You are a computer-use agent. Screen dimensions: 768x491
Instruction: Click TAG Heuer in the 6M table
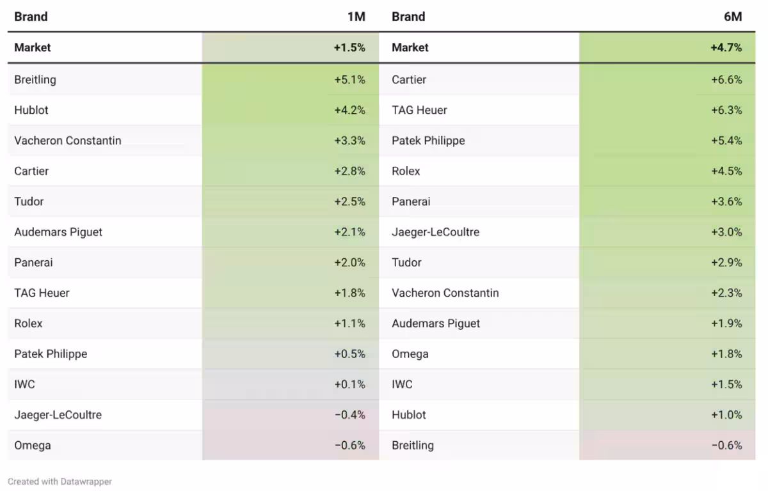[x=419, y=110]
